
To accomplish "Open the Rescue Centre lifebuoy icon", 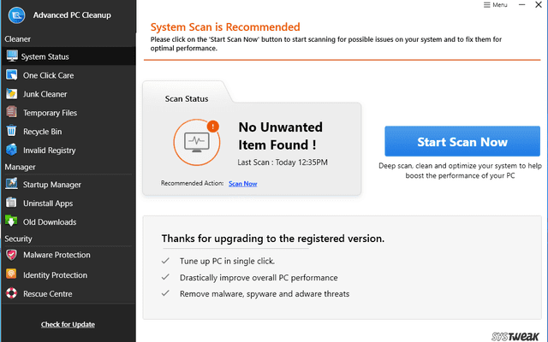I will [12, 294].
